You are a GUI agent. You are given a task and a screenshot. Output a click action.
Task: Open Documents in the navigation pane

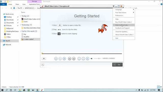tap(10, 23)
